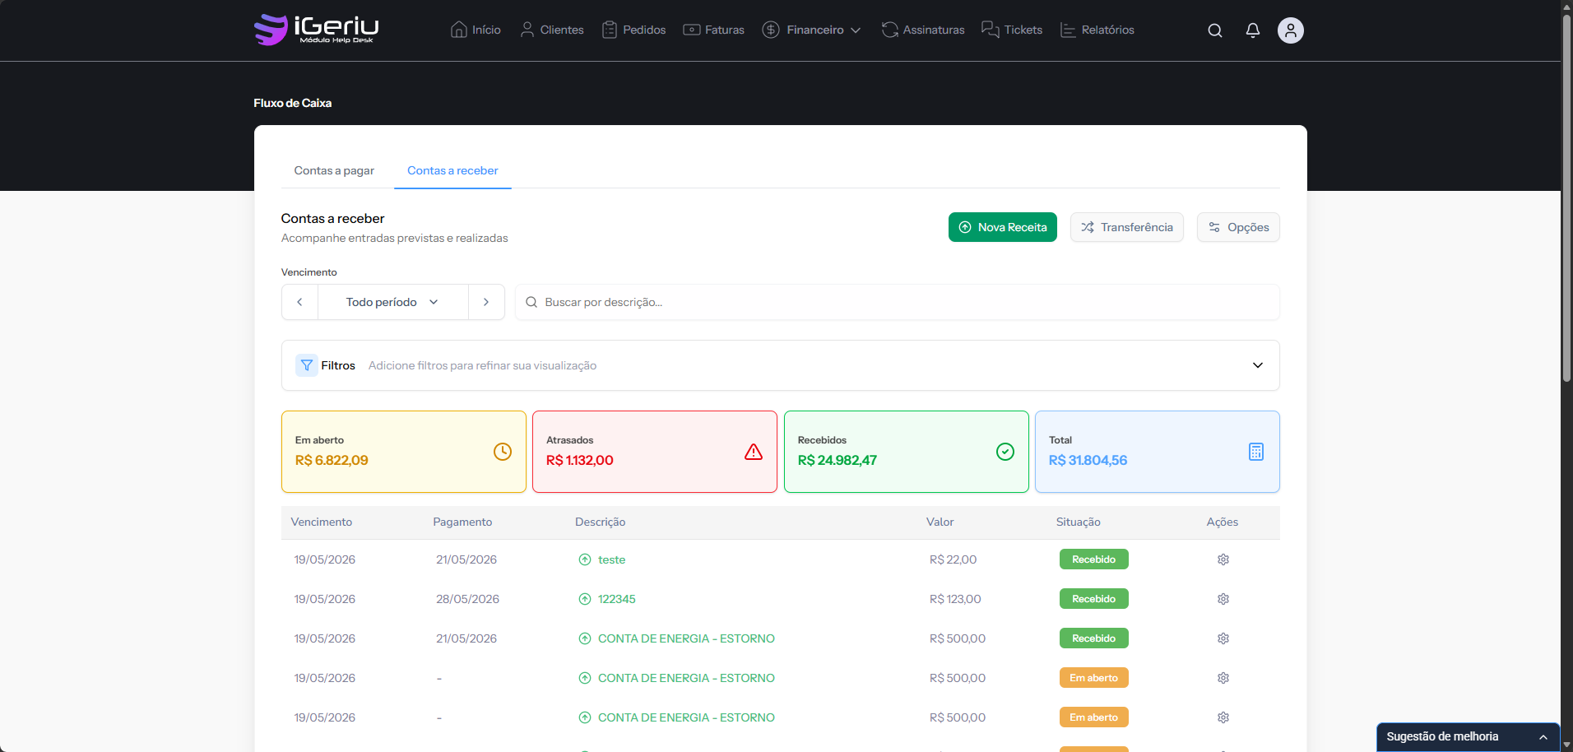
Task: Go to previous period with left arrow
Action: click(299, 302)
